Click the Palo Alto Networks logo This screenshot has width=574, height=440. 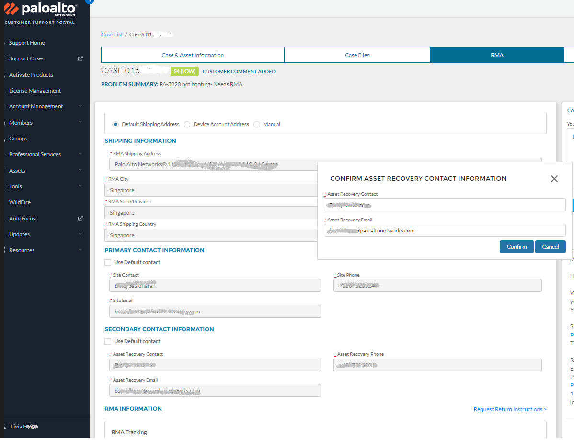[40, 10]
